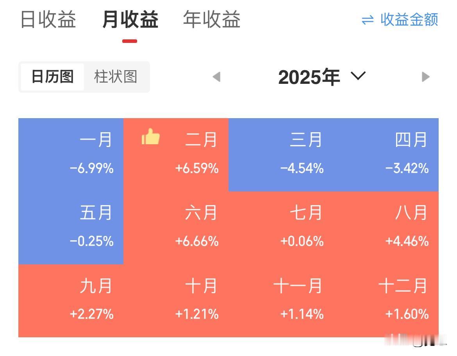The image size is (457, 356).
Task: Open the 五月 -0.25% month cell
Action: 71,227
